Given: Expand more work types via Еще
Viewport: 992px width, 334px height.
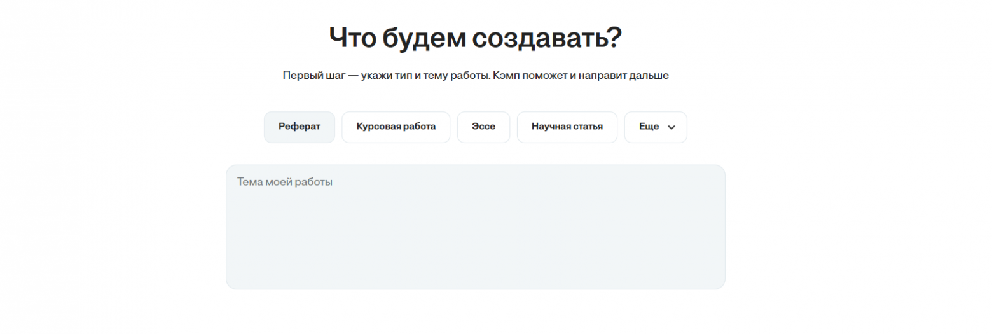Looking at the screenshot, I should pyautogui.click(x=655, y=127).
